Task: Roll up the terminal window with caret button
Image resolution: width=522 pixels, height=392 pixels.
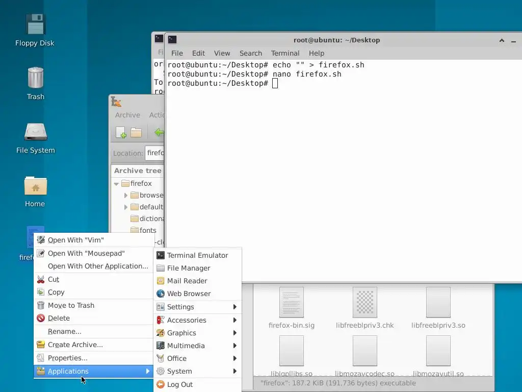Action: click(x=502, y=41)
